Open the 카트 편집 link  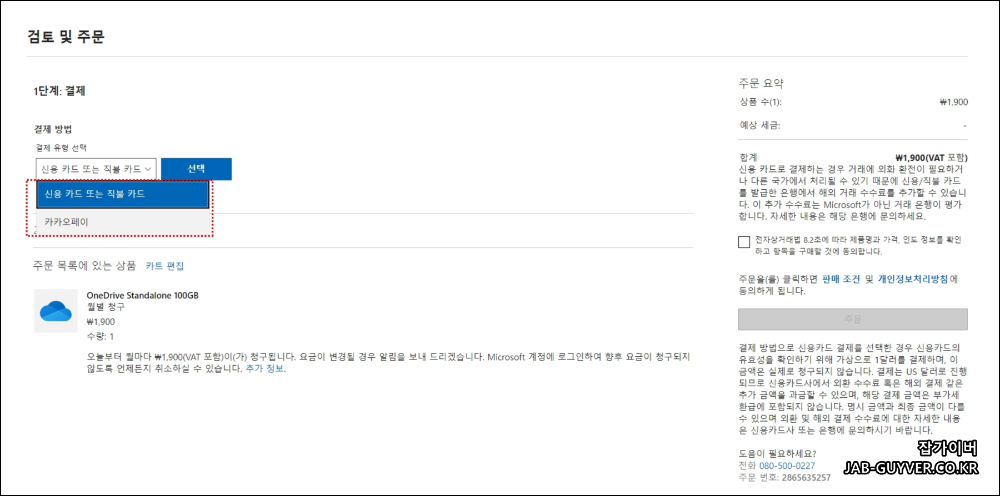164,266
